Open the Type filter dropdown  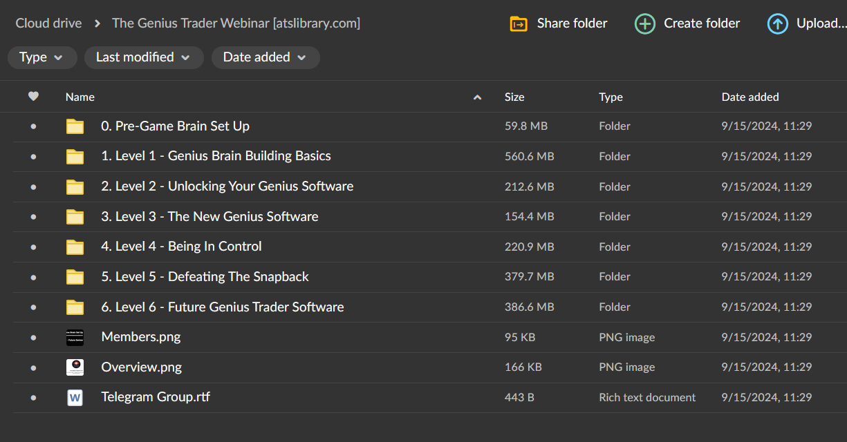coord(42,57)
